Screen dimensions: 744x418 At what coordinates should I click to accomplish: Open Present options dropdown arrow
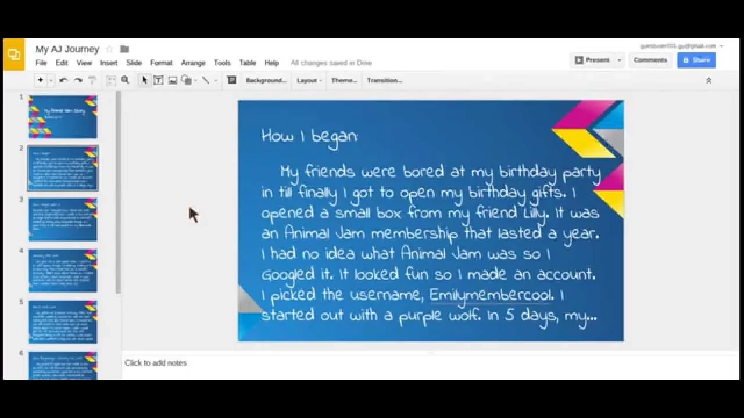pyautogui.click(x=619, y=60)
